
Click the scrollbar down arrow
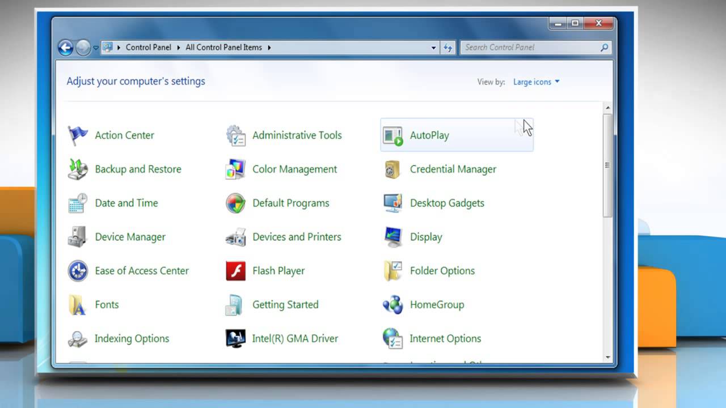point(608,358)
